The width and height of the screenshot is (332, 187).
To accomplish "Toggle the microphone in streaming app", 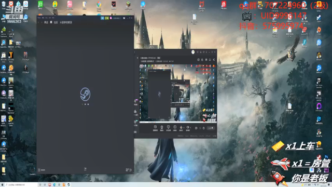I will (x=181, y=128).
